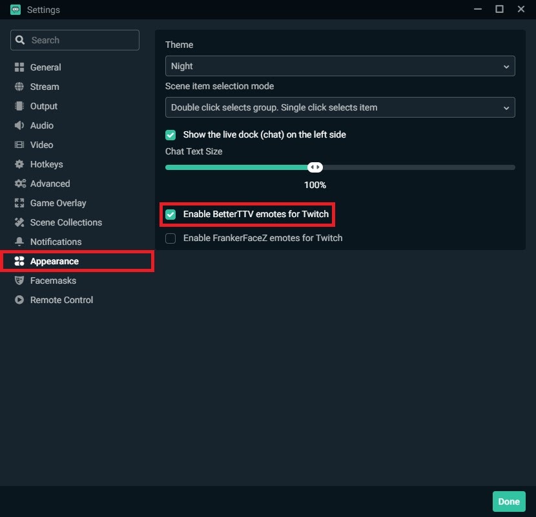Click the Output chip icon
Viewport: 536px width, 517px height.
(x=19, y=106)
